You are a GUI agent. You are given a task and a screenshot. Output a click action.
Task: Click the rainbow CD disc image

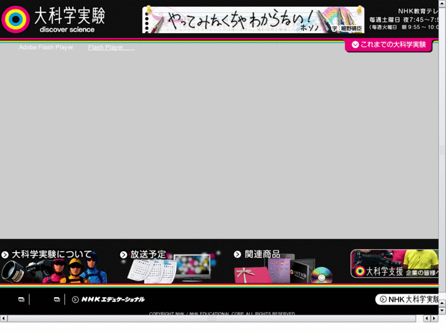point(321,275)
